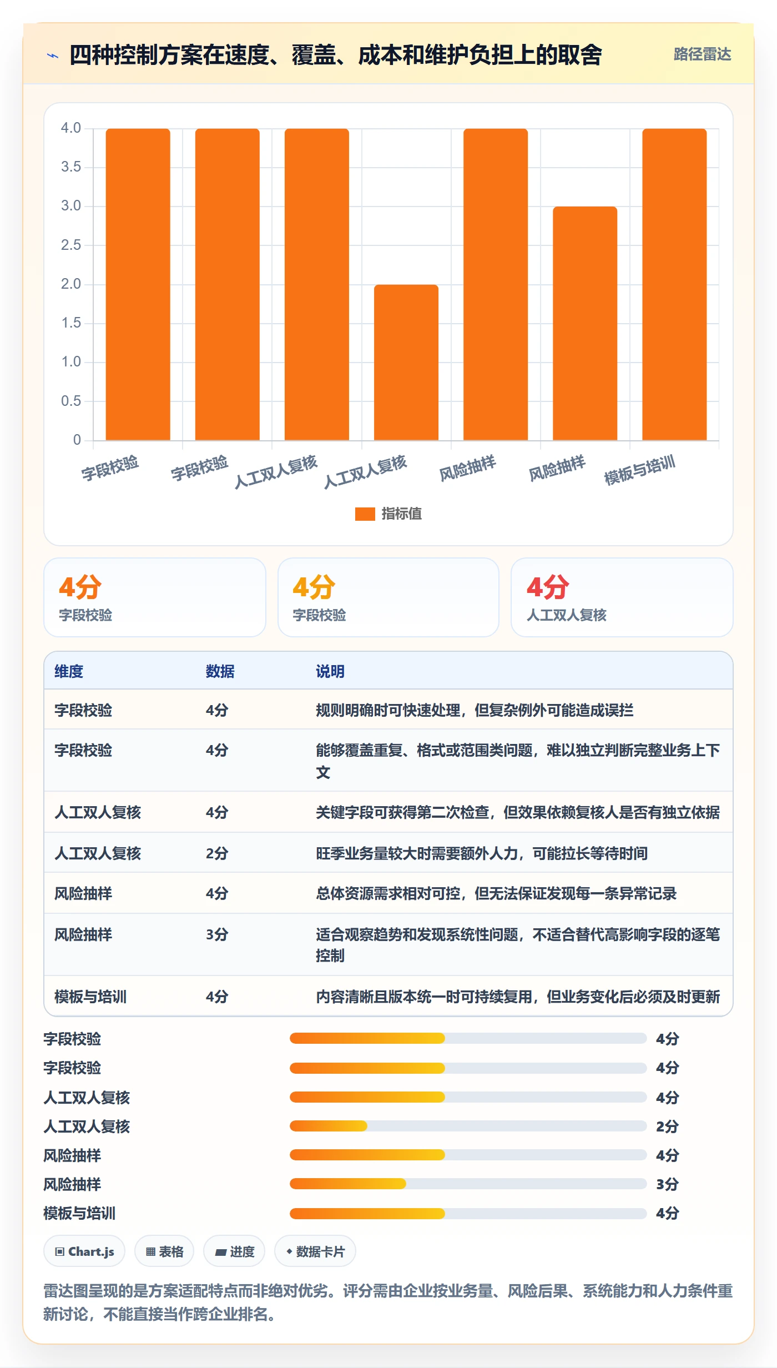777x1368 pixels.
Task: Click the footnote starting with 雷达图呈现的是
Action: (x=388, y=1302)
